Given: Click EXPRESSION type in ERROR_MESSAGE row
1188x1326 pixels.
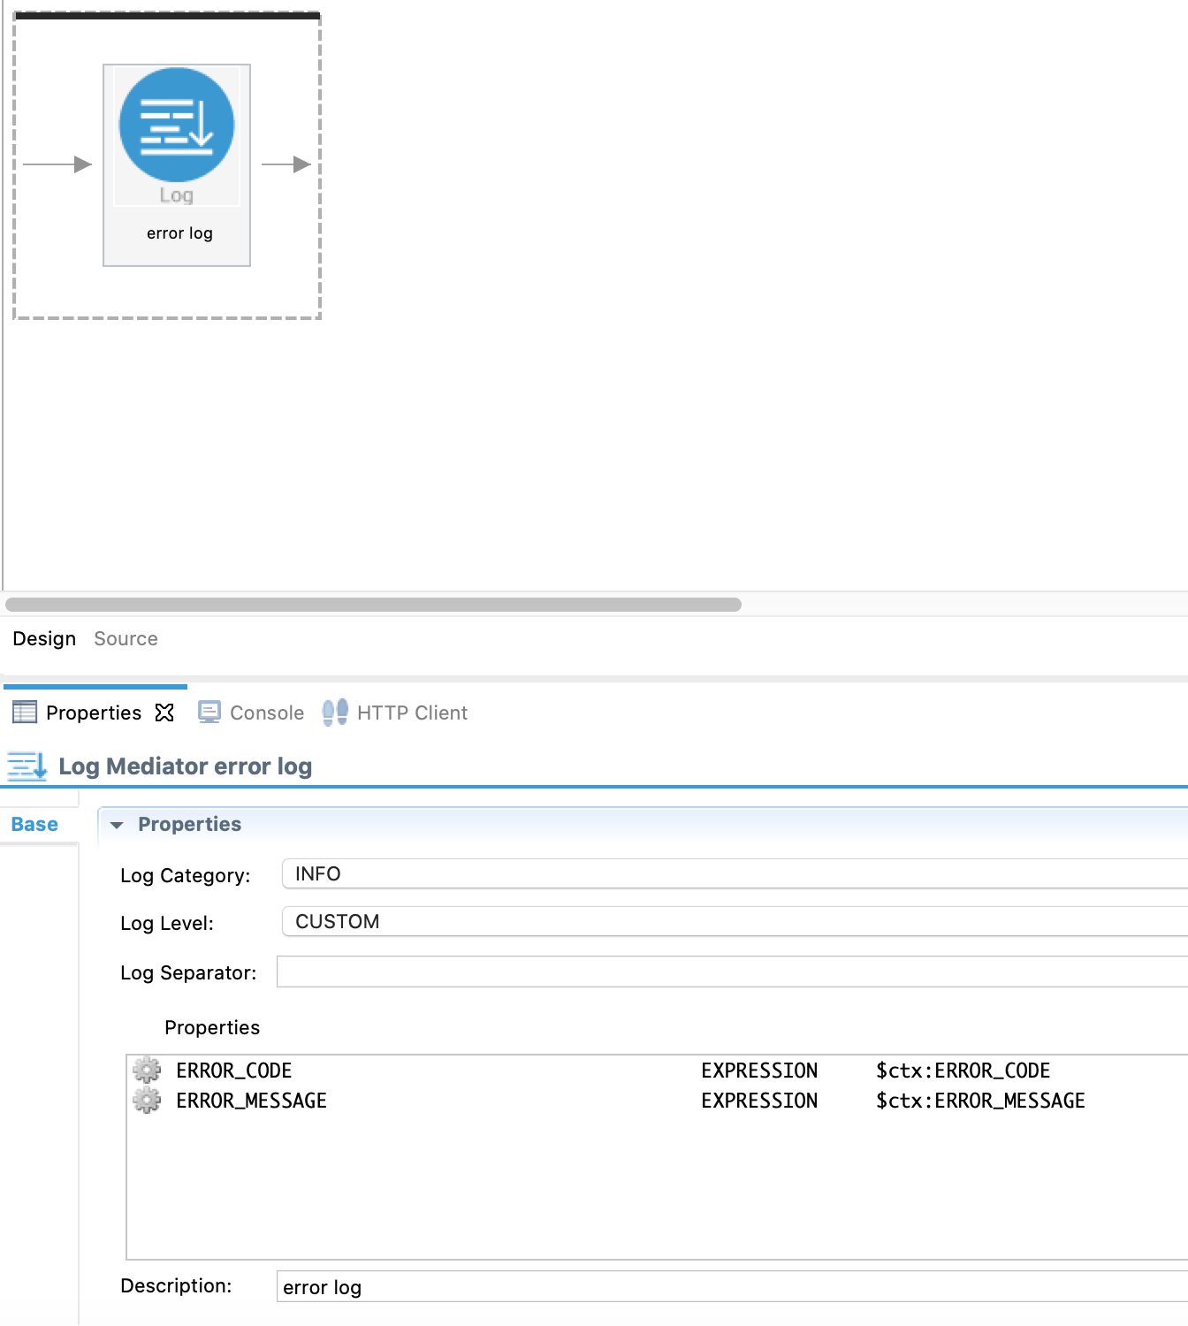Looking at the screenshot, I should (759, 1101).
